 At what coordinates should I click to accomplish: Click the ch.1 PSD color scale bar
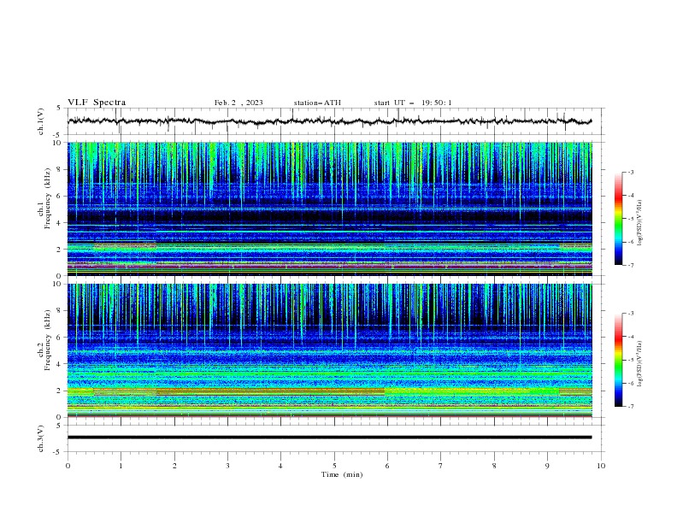coord(619,219)
